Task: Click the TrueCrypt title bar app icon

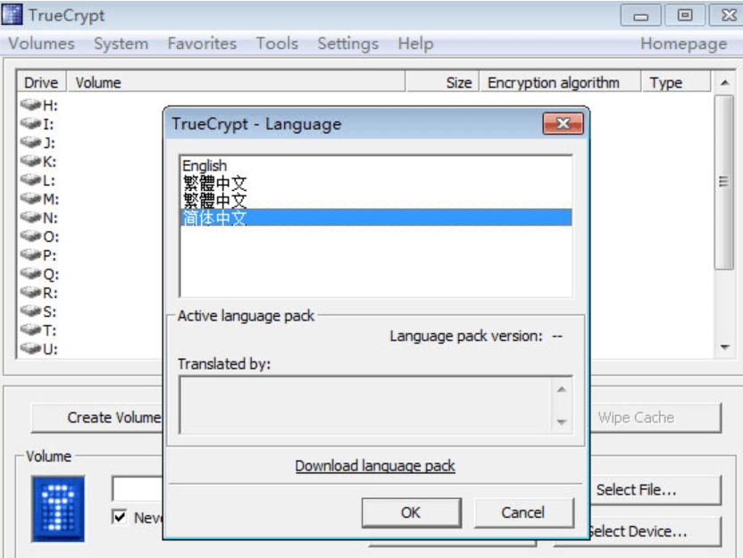Action: (x=12, y=14)
